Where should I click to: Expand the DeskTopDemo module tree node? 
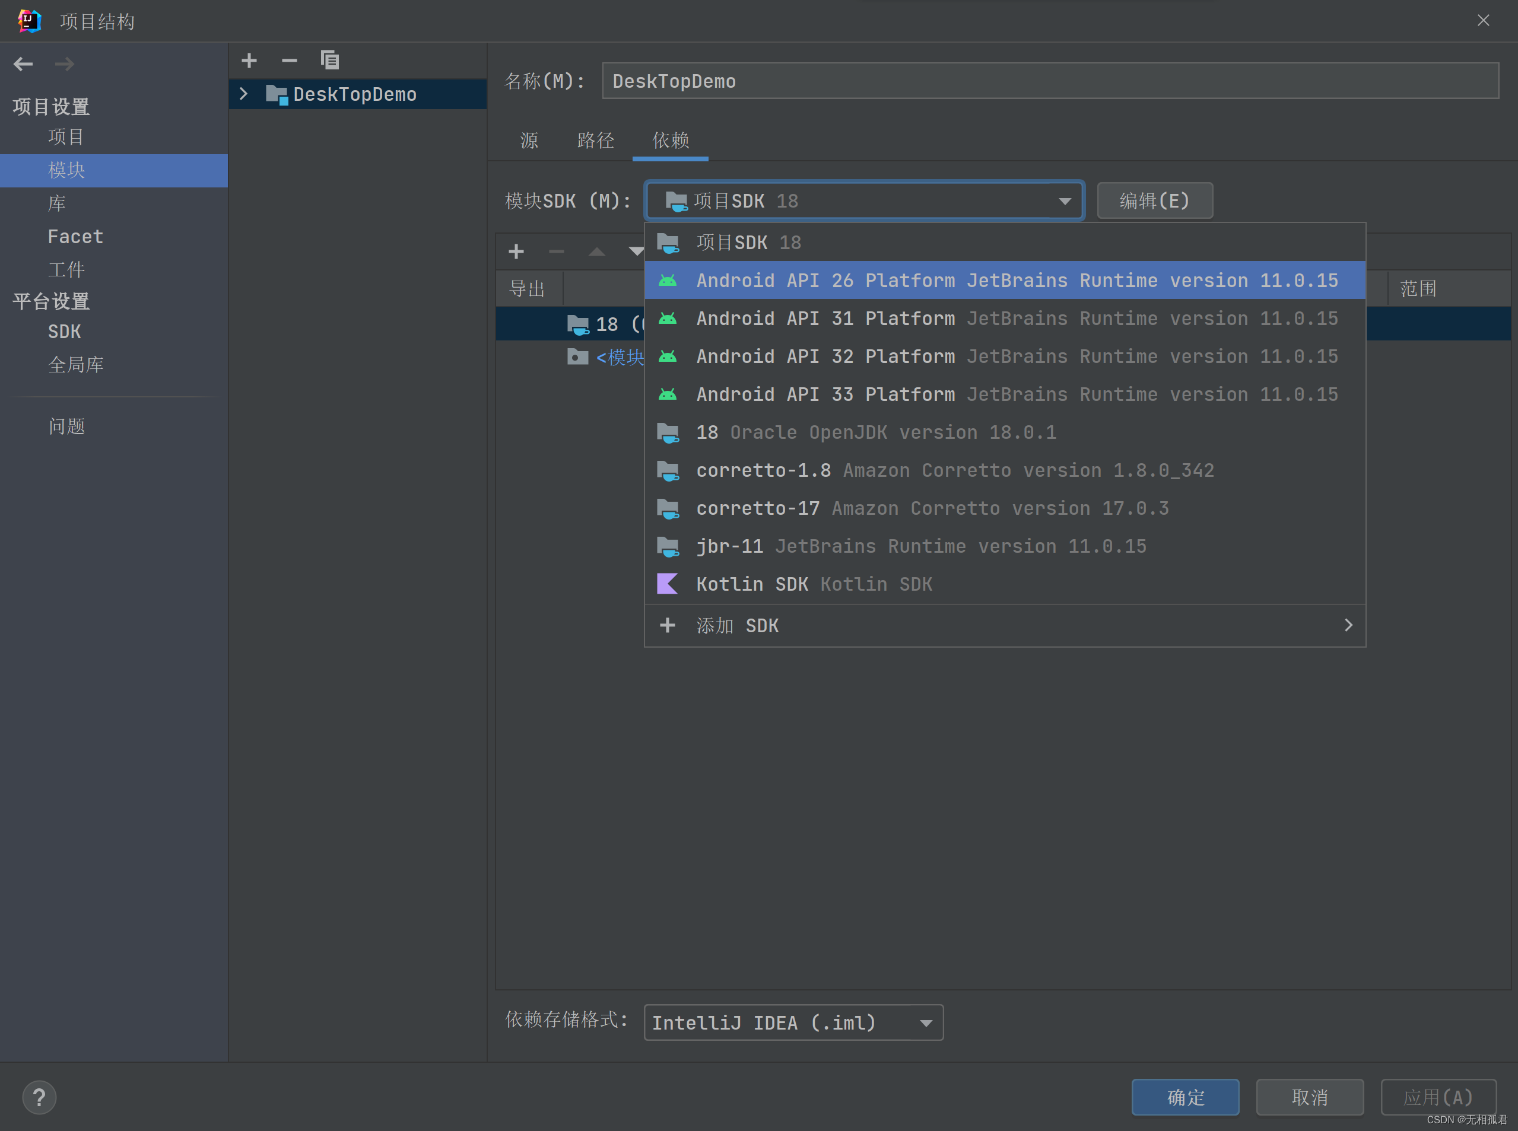tap(243, 94)
